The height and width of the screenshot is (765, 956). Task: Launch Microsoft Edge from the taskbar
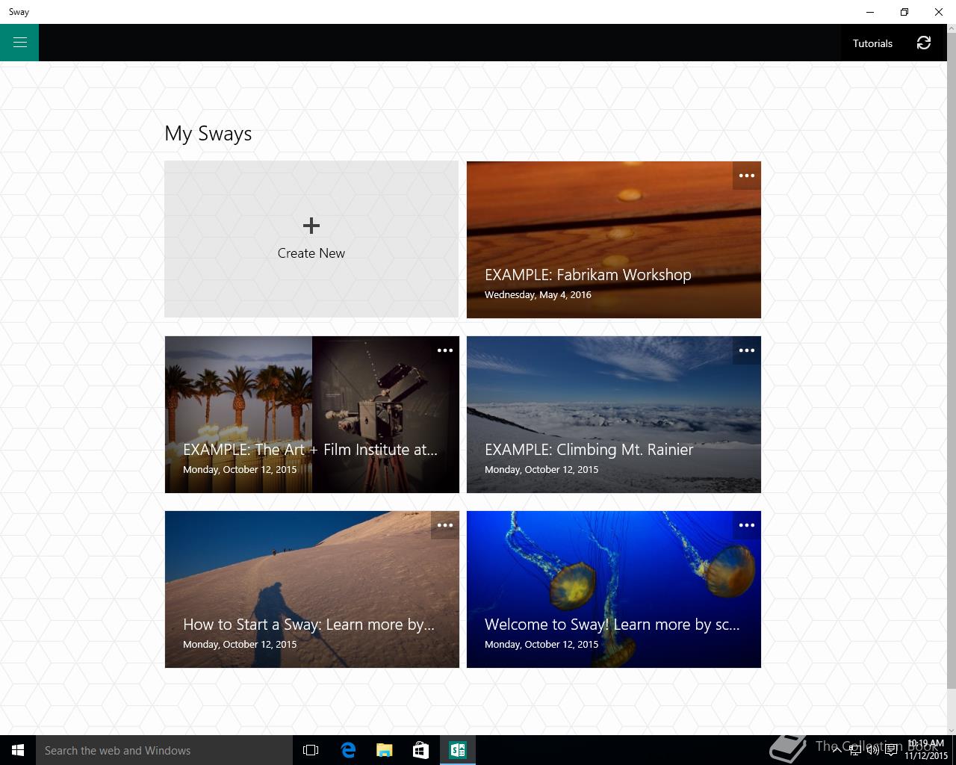(x=348, y=750)
